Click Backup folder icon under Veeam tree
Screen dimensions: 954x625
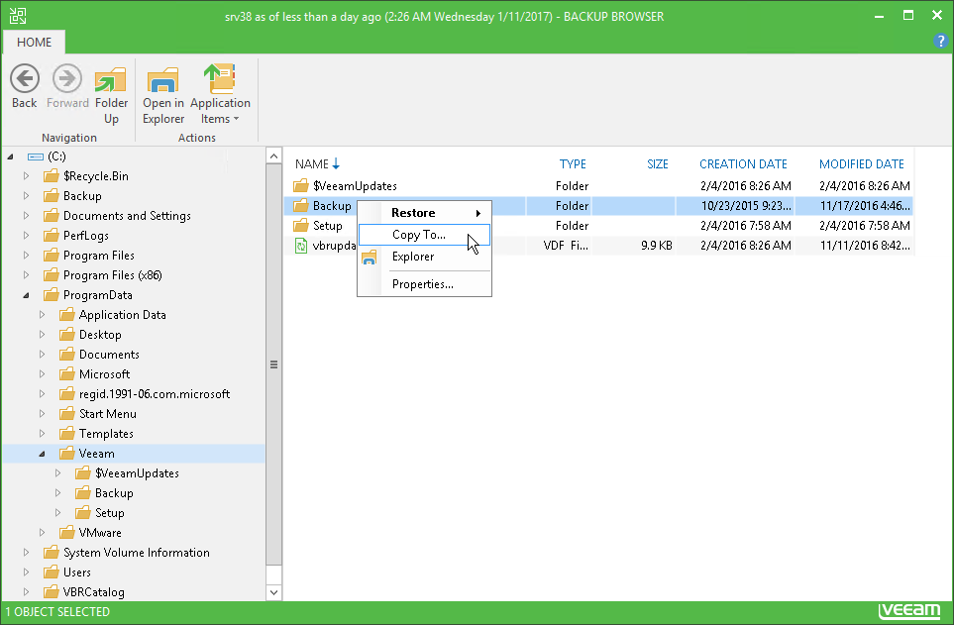[83, 493]
